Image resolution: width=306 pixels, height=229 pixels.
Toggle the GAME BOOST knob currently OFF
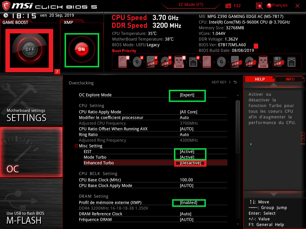point(30,49)
